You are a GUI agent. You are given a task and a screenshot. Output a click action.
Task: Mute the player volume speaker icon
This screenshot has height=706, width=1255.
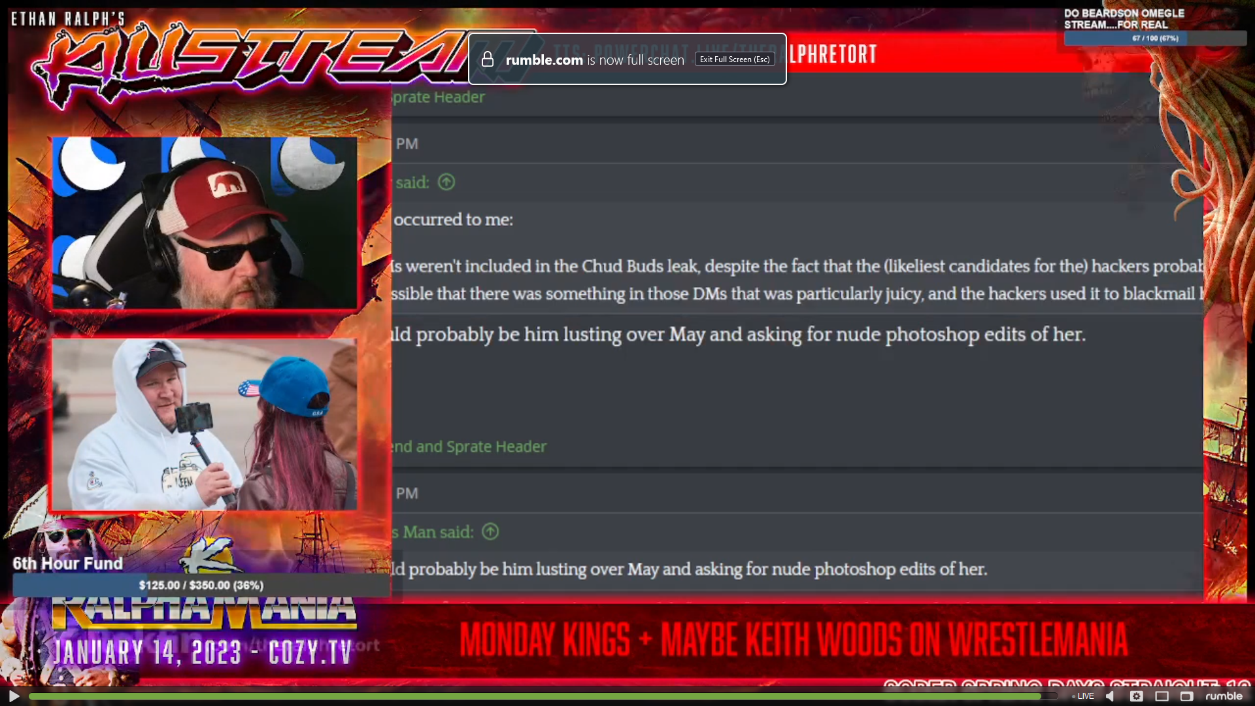coord(1111,696)
